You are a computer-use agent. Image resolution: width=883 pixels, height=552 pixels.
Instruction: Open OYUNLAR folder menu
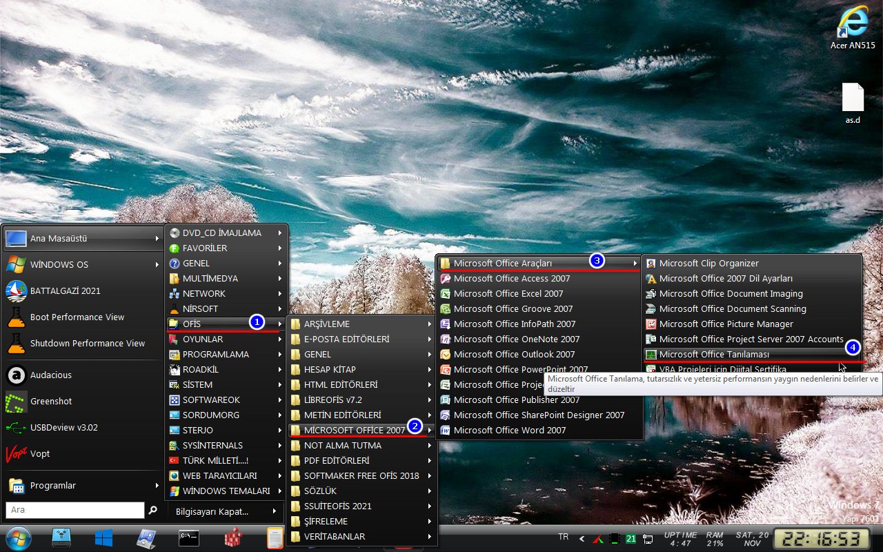click(x=226, y=339)
